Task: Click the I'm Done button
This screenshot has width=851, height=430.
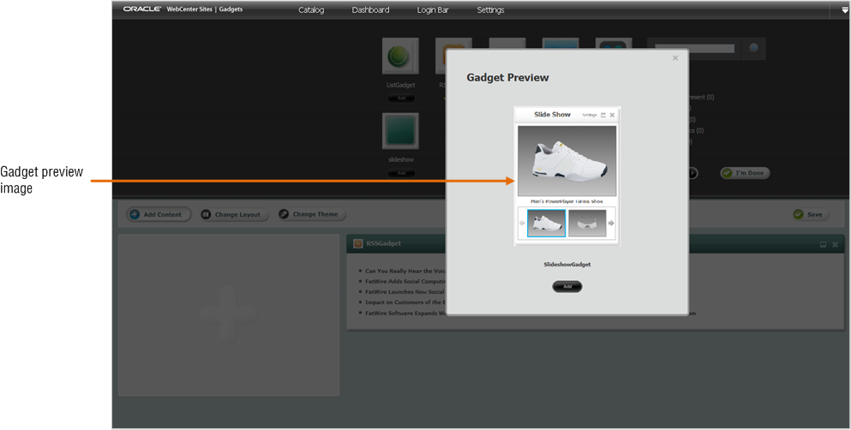Action: (x=745, y=173)
